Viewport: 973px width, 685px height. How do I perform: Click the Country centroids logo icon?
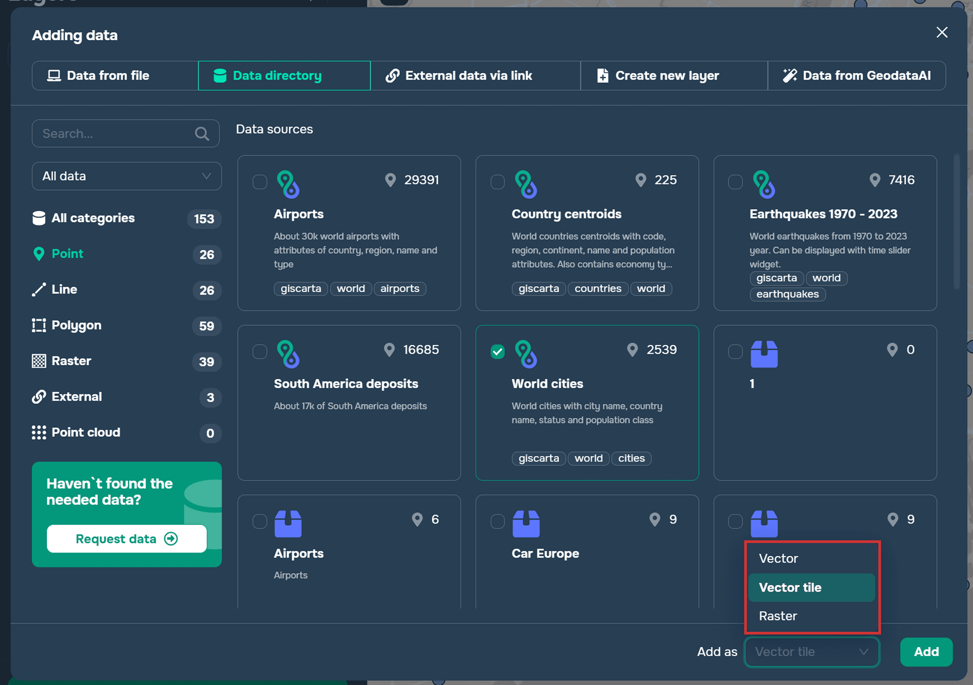click(x=526, y=185)
